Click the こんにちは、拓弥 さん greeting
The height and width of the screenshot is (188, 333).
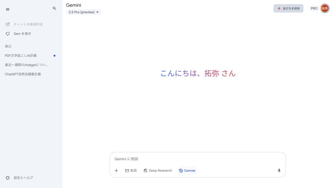[198, 73]
